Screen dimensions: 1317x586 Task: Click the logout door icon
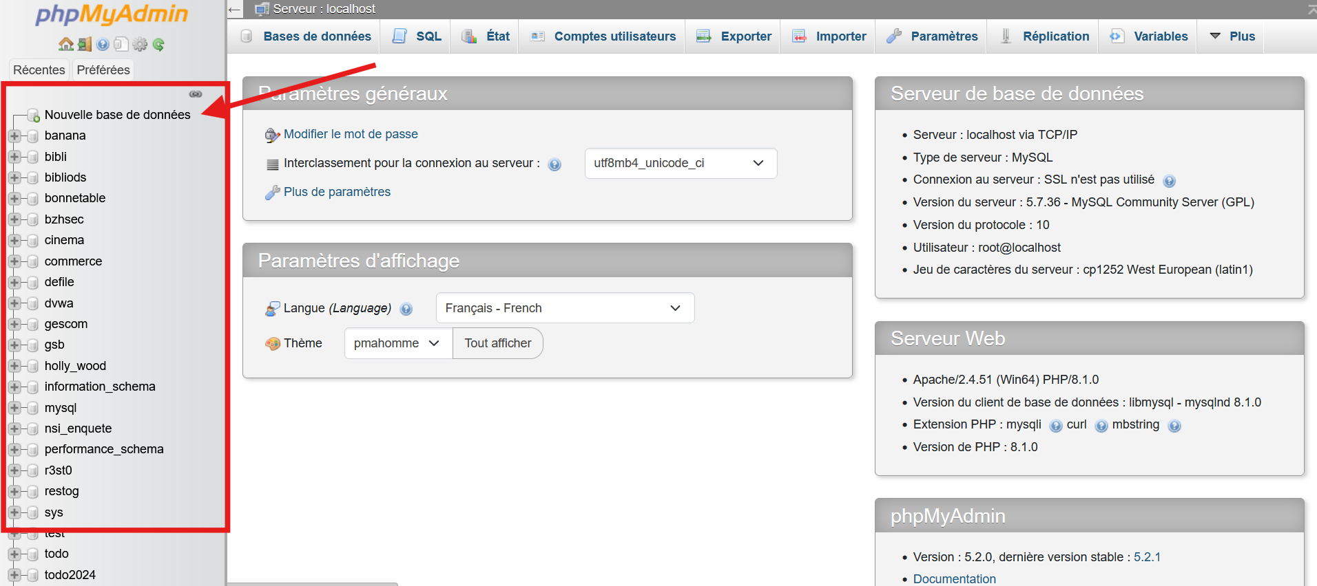[x=85, y=44]
